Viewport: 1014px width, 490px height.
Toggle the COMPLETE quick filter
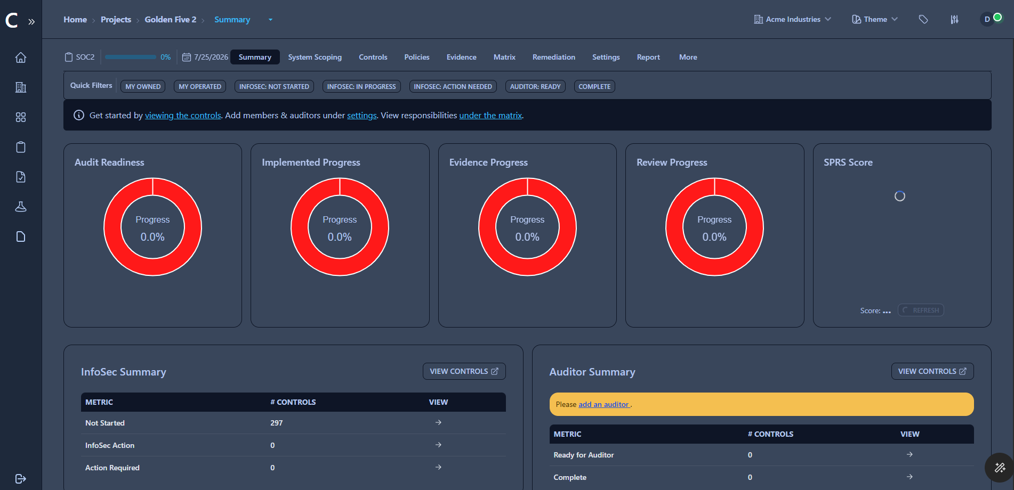click(594, 86)
